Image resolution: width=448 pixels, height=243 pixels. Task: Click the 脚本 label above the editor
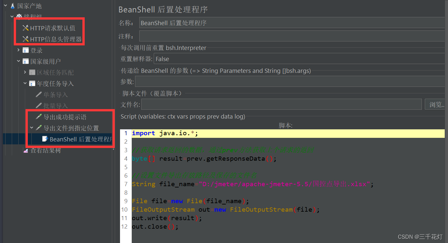pyautogui.click(x=285, y=125)
